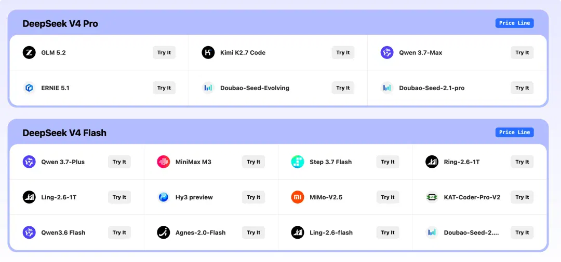Viewport: 561px width, 262px height.
Task: Click the Agnes-2.0-Flash black logo icon
Action: [x=164, y=232]
